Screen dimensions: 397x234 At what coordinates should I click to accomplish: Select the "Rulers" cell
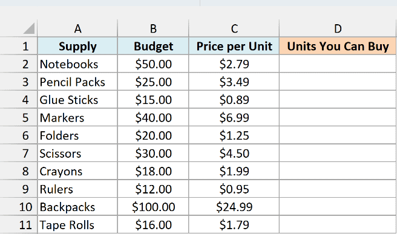pos(77,189)
